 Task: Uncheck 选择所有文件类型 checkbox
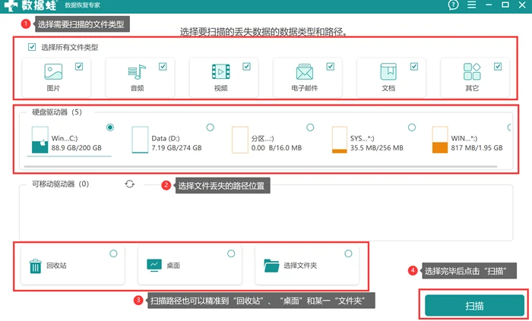coord(32,47)
